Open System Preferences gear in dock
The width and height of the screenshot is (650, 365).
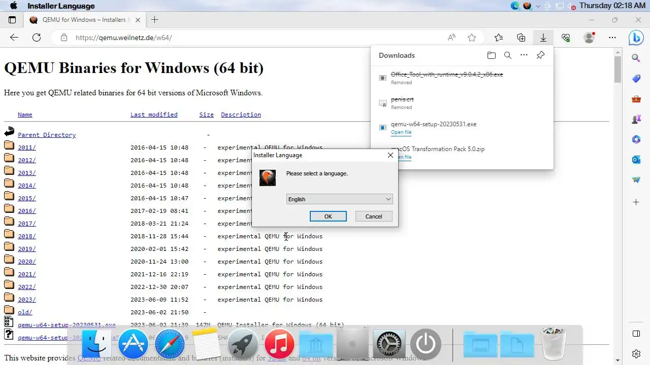coord(389,344)
